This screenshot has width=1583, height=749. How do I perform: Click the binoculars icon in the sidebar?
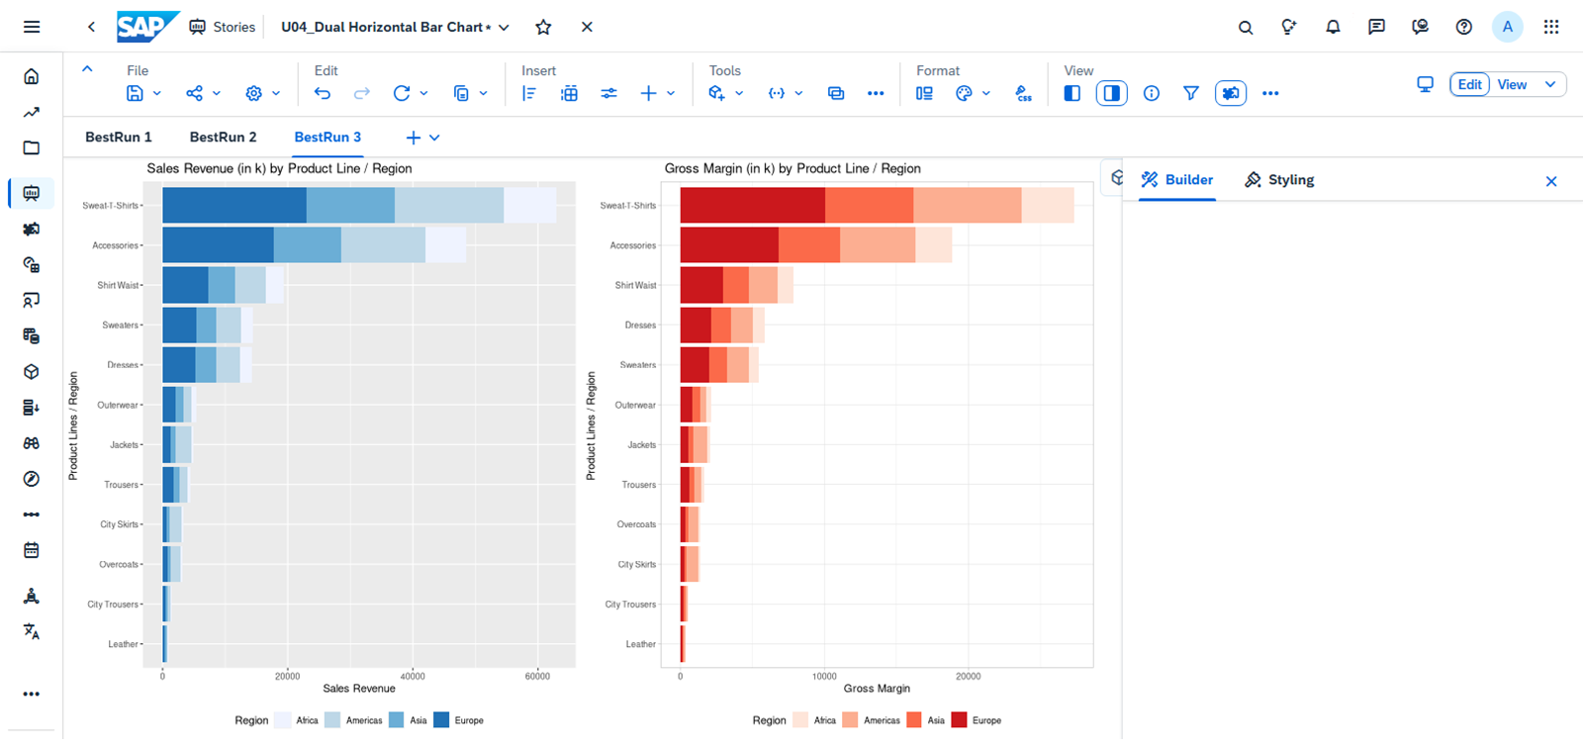point(32,443)
